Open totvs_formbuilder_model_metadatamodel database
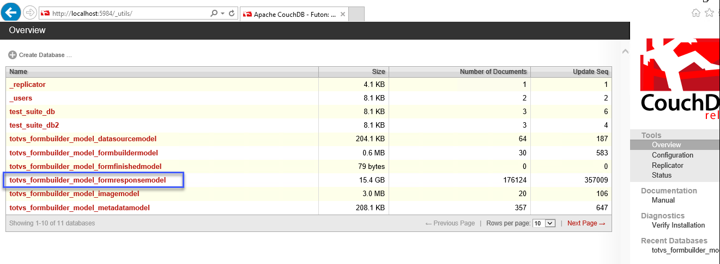 80,208
